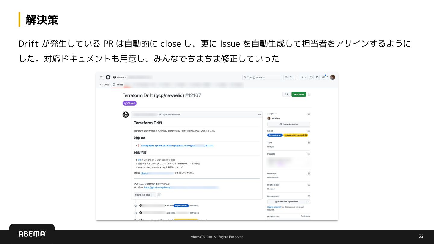The width and height of the screenshot is (434, 244).
Task: Click the bot author cat avatar
Action: tap(126, 115)
